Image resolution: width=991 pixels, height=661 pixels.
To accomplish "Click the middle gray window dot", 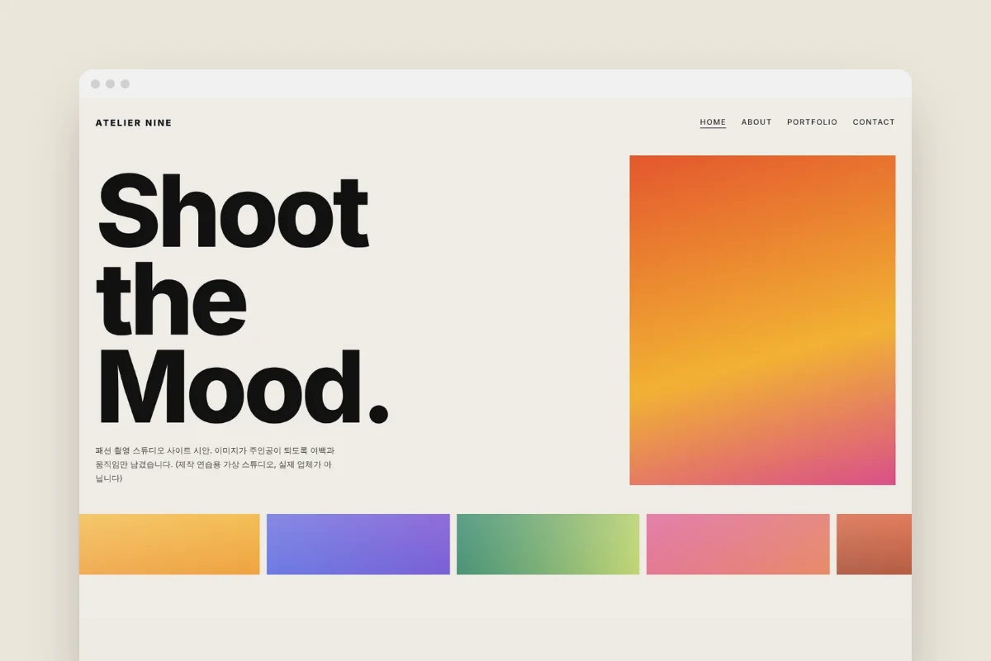I will [110, 83].
